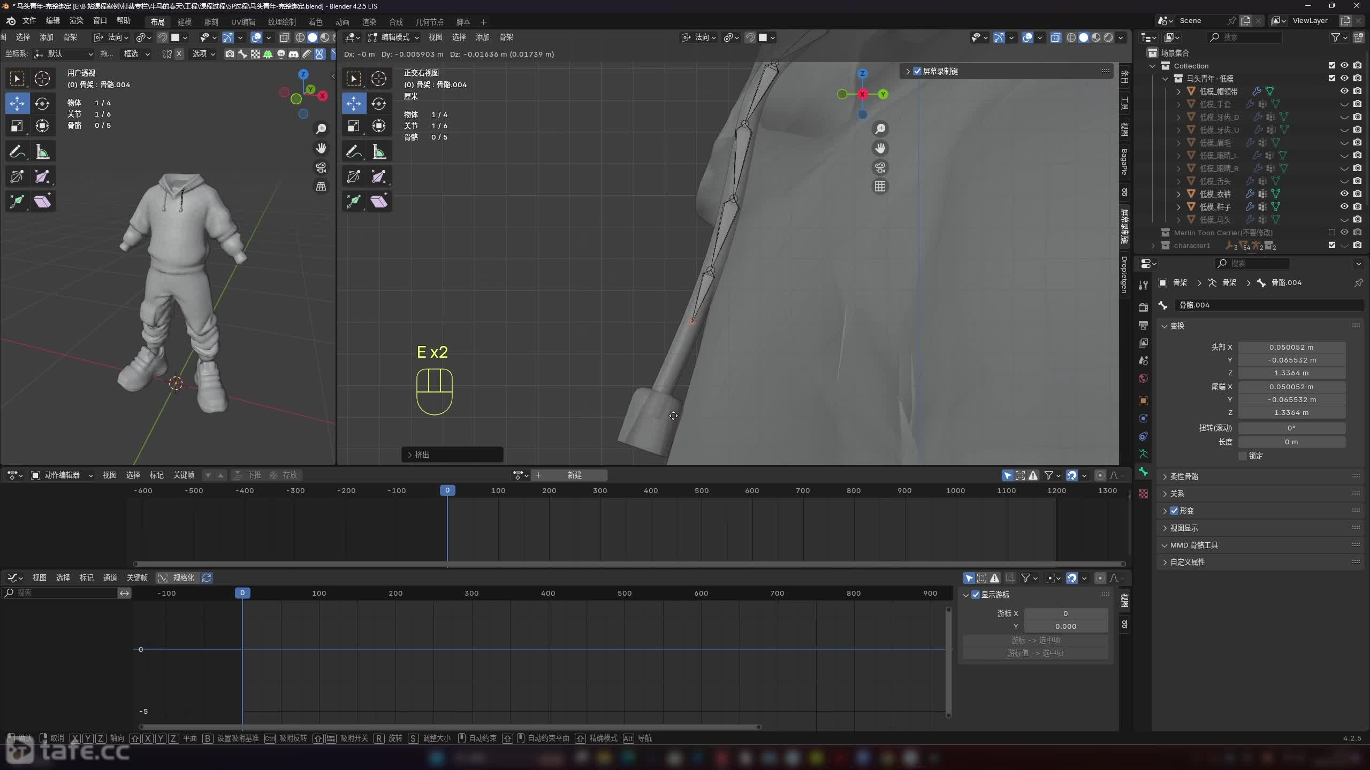The height and width of the screenshot is (770, 1370).
Task: Select the Bone Roll tool in the right viewport
Action: [354, 176]
